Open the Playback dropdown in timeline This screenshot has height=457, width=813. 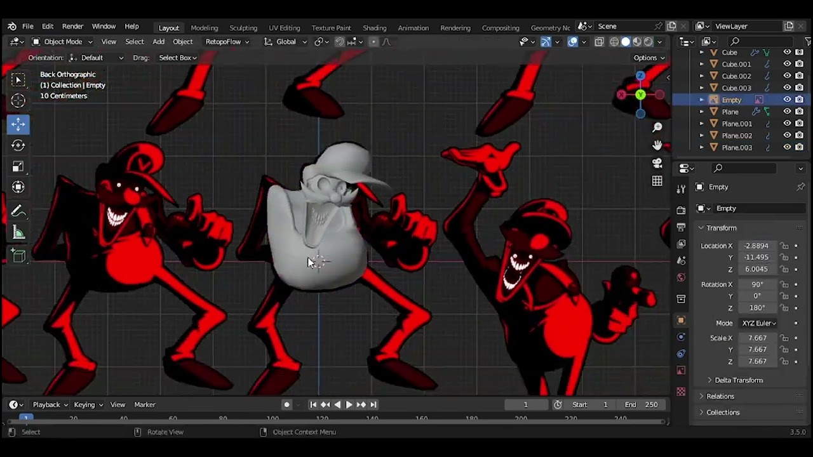click(x=50, y=404)
